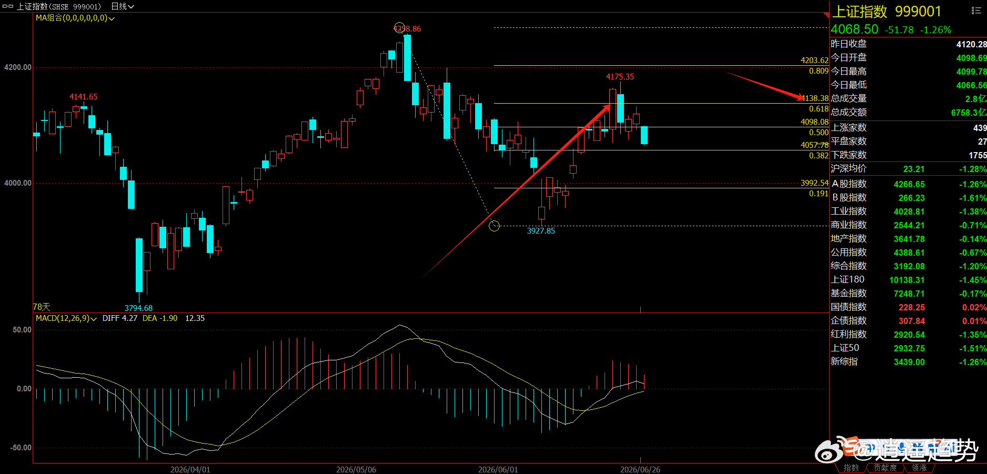
Task: Select the 0.191 Fibonacci level label
Action: 819,194
